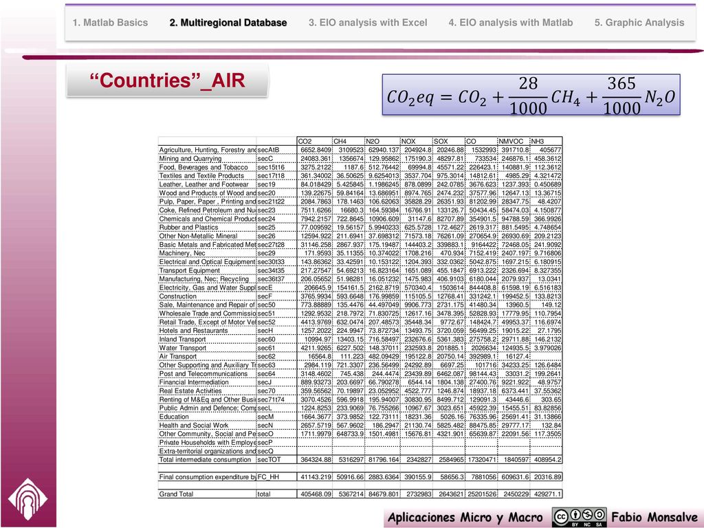Go to '4. EIO analysis with Matlab' tab
This screenshot has height=528, width=704.
[511, 23]
